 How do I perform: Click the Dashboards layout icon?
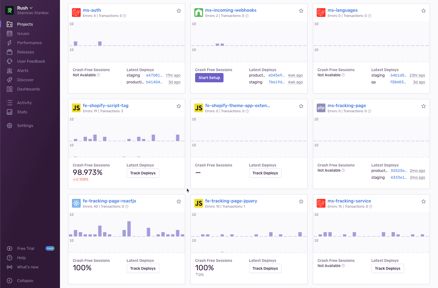10,89
